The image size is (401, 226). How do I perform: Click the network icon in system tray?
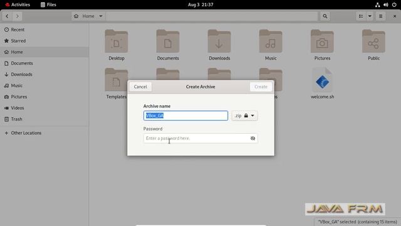(377, 4)
